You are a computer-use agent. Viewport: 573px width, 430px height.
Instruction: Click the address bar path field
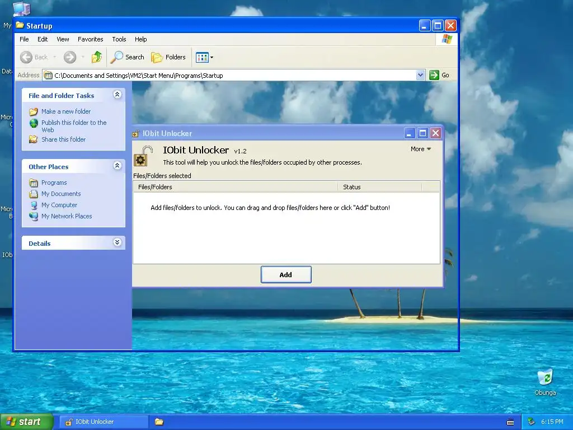(234, 76)
